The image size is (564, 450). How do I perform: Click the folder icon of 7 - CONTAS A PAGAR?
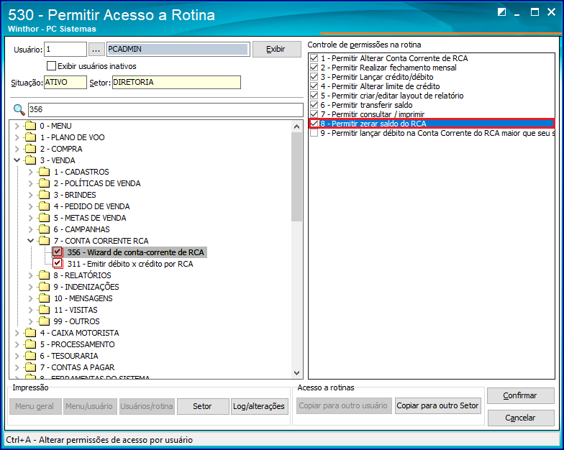pyautogui.click(x=30, y=367)
